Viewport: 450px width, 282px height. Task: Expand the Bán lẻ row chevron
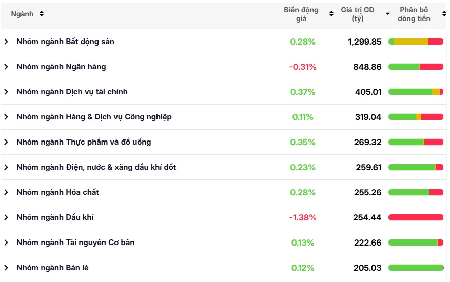(x=6, y=268)
